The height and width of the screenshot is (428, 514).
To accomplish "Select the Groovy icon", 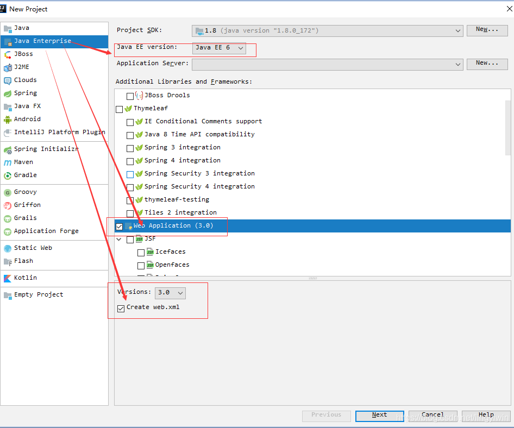I will [x=8, y=193].
